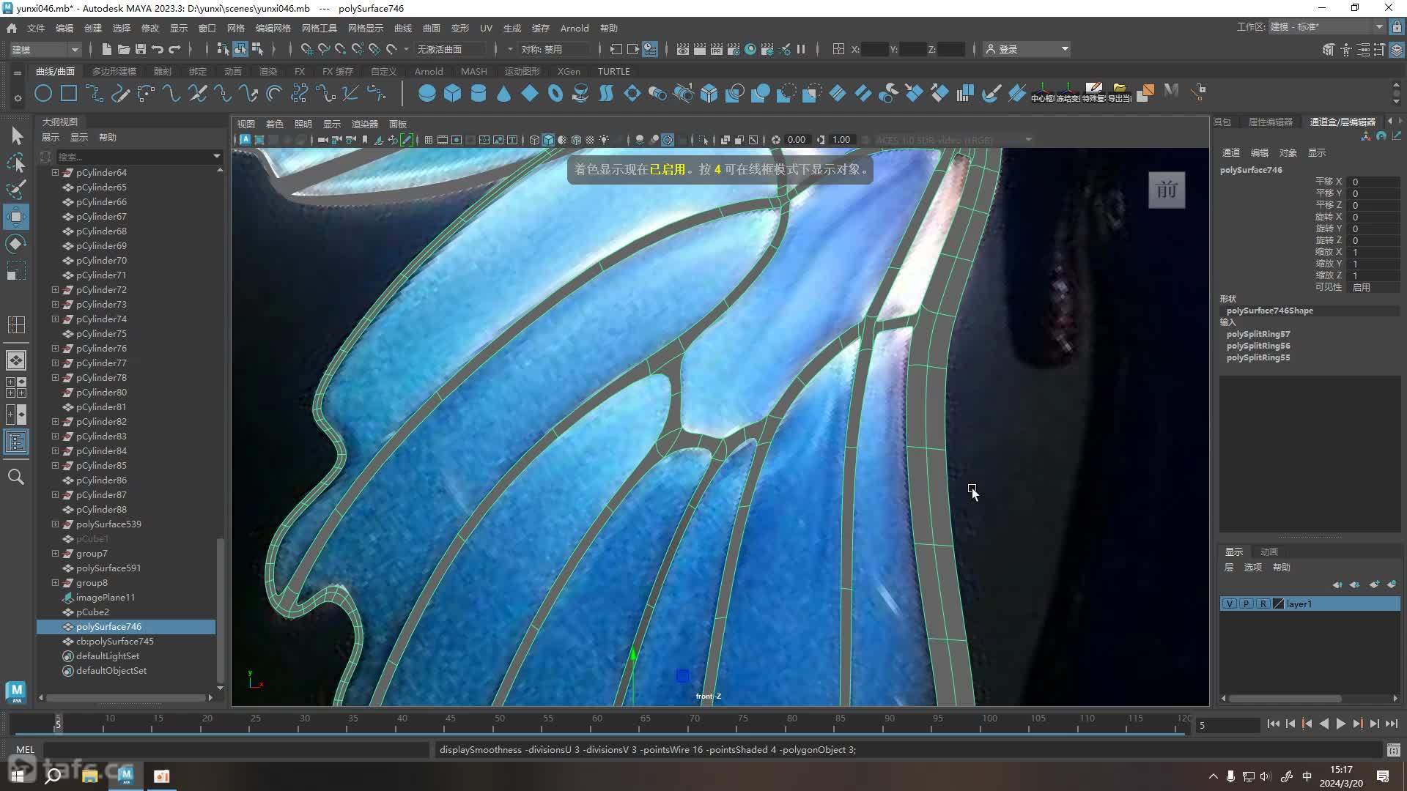Open the Arnold menu
The width and height of the screenshot is (1407, 791).
click(575, 29)
